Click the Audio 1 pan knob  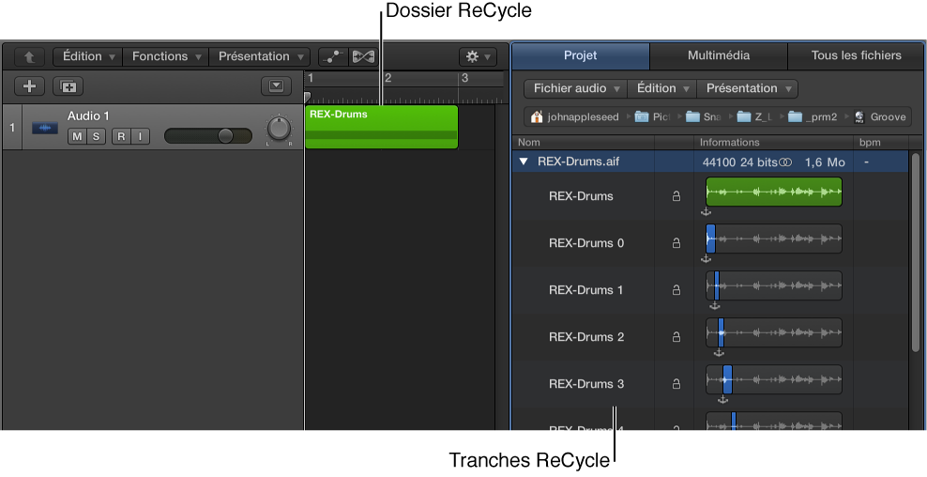tap(278, 128)
